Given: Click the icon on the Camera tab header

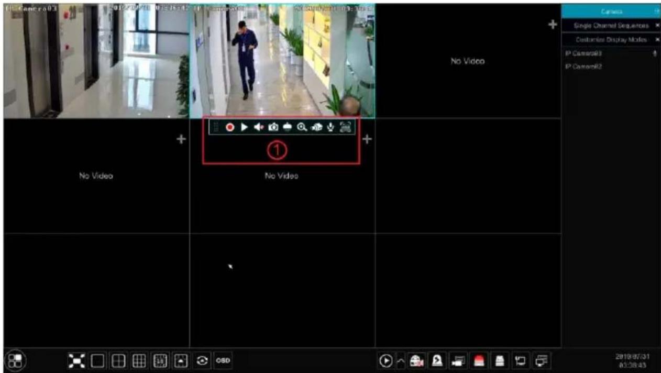Looking at the screenshot, I should click(656, 11).
